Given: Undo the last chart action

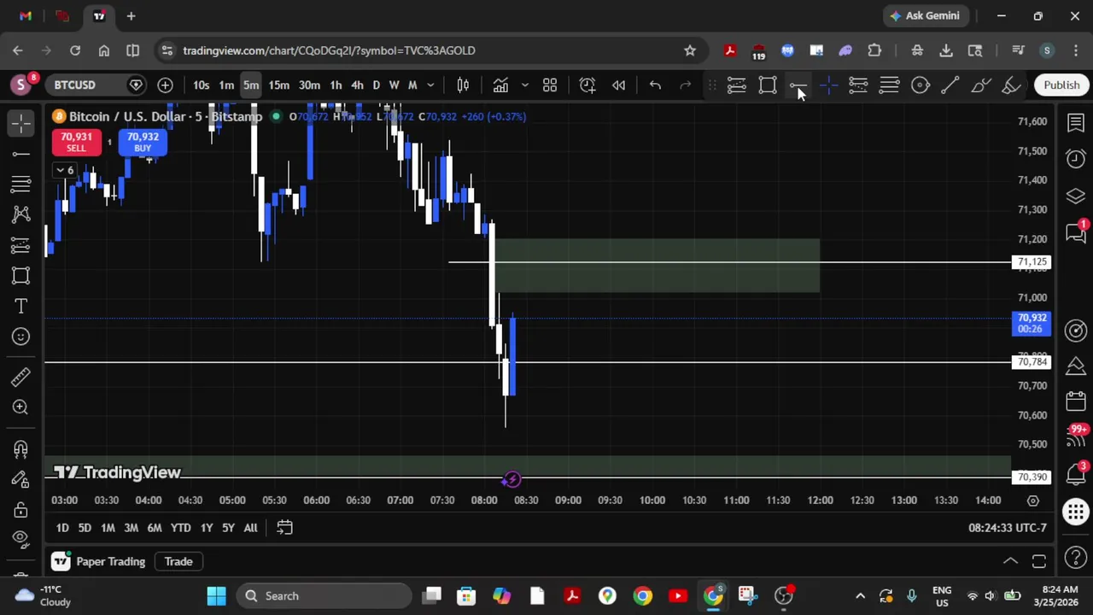Looking at the screenshot, I should [x=655, y=85].
